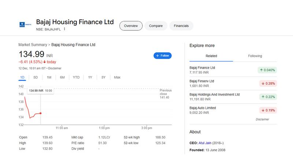Select the 5Y chart range
The height and width of the screenshot is (165, 293).
[104, 77]
